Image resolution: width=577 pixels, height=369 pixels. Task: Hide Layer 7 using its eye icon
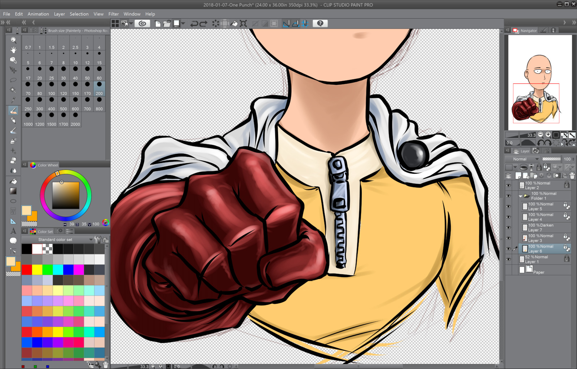click(x=508, y=228)
